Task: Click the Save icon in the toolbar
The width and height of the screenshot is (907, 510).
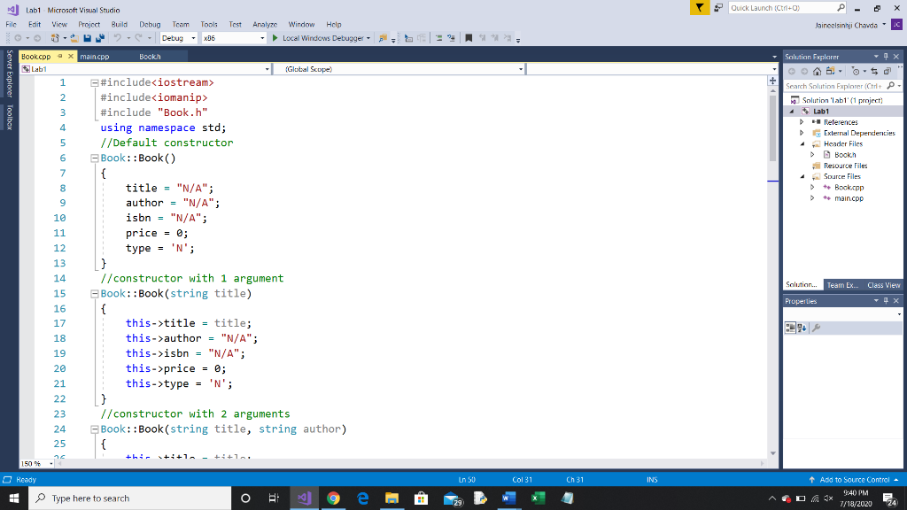Action: 87,38
